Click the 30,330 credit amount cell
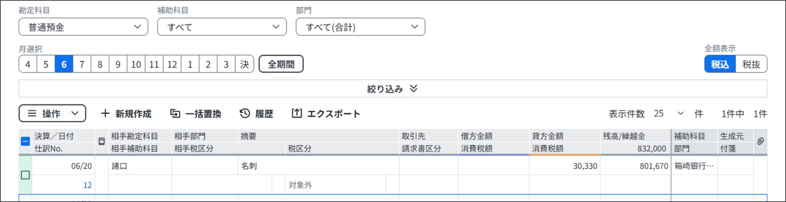Screen dimensions: 786x202 tap(565, 166)
